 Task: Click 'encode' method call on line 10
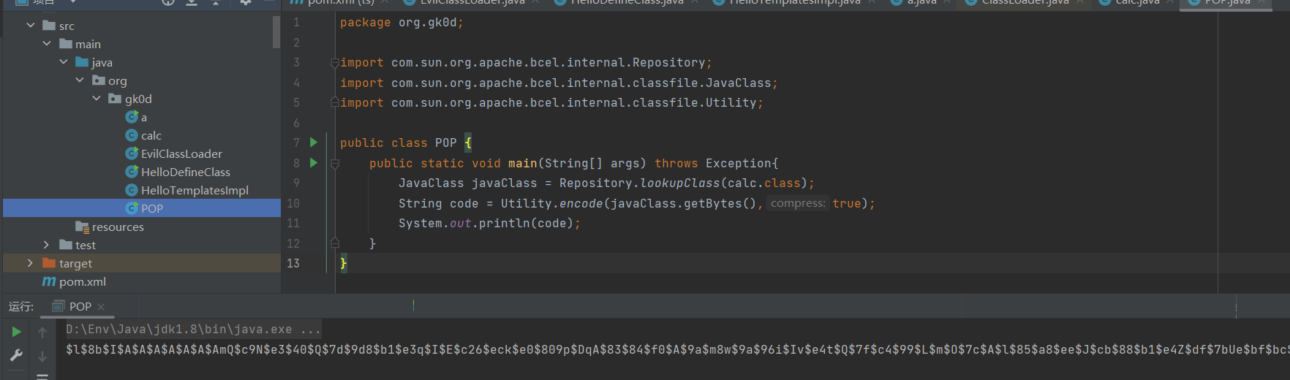(x=581, y=204)
